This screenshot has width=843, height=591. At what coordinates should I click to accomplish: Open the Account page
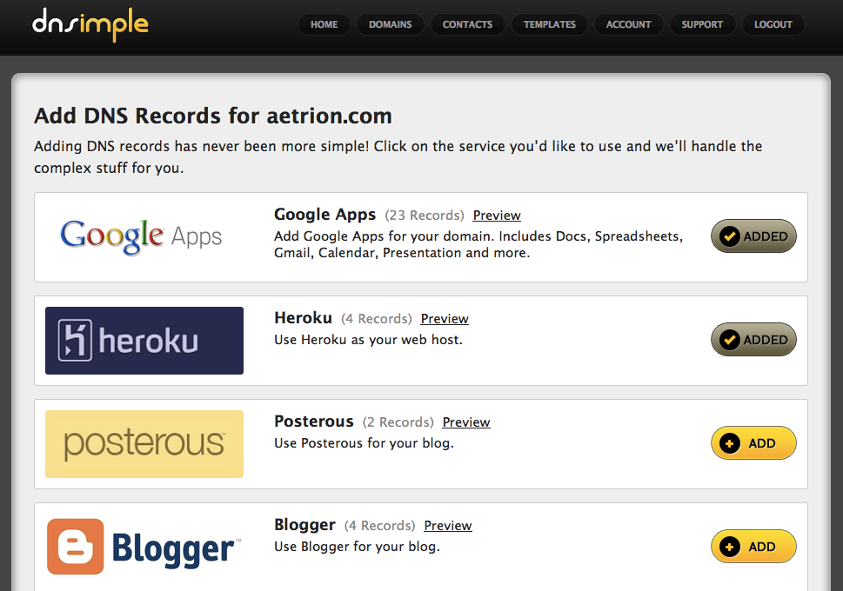coord(628,24)
